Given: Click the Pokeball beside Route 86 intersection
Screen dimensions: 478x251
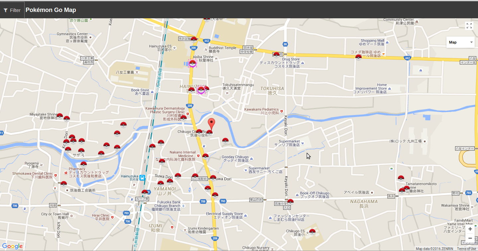Looking at the screenshot, I should (276, 55).
